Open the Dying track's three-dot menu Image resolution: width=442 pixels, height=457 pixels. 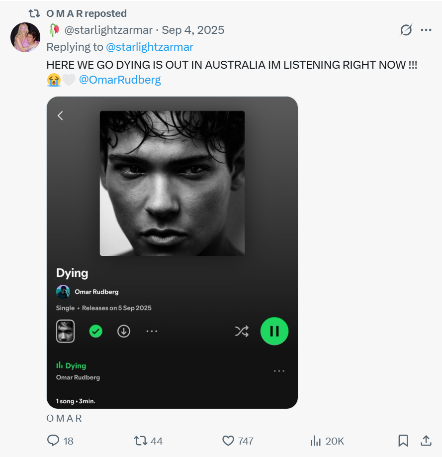coord(279,371)
